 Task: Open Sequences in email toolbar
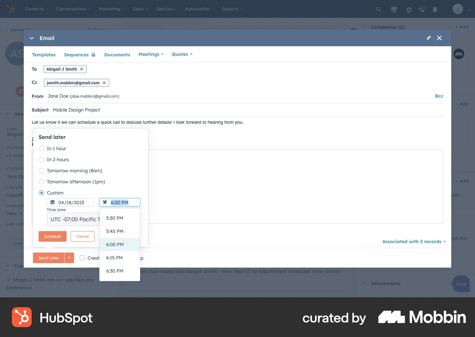click(77, 55)
